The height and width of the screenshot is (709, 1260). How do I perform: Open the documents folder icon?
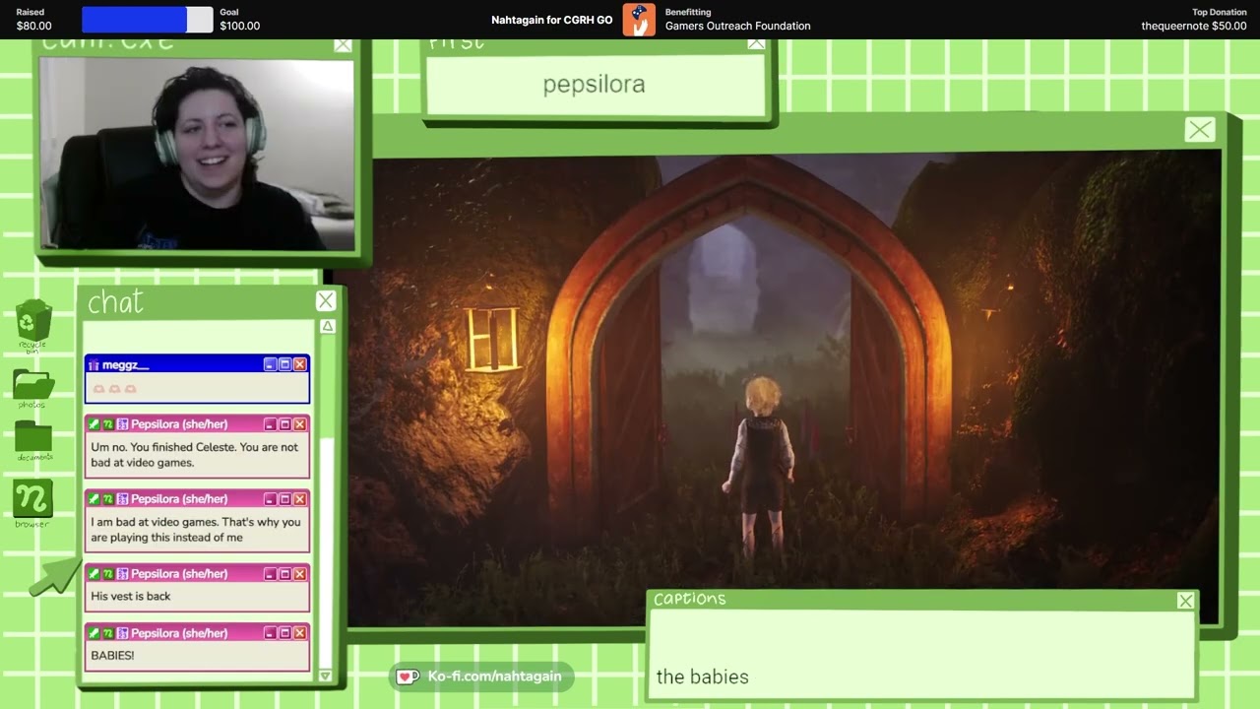[x=33, y=437]
